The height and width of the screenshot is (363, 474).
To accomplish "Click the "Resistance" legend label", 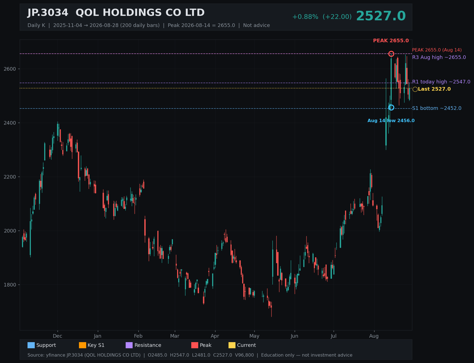I will tap(148, 345).
